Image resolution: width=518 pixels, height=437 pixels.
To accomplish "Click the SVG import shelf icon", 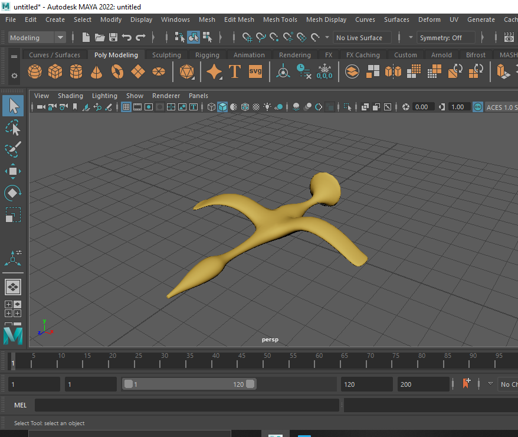I will 255,72.
